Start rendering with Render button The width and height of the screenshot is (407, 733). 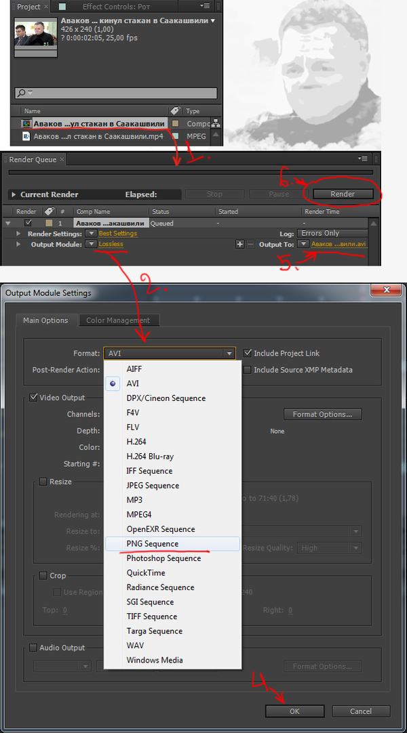[343, 194]
